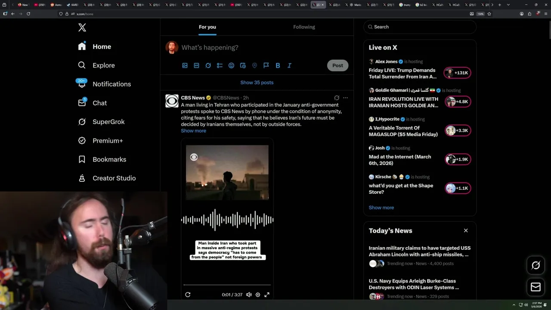Image resolution: width=551 pixels, height=310 pixels.
Task: Open the more options menu on CBS post
Action: click(x=345, y=98)
